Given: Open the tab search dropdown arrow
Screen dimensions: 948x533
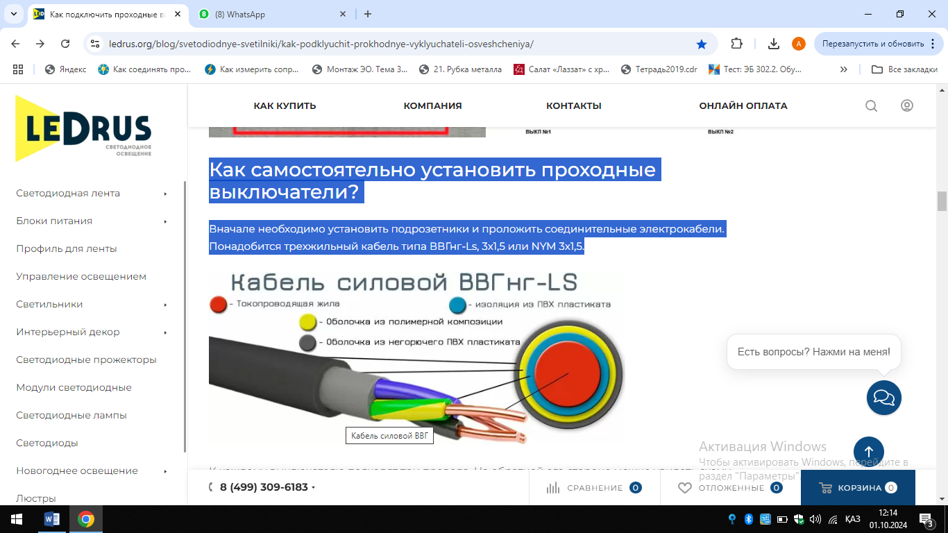Looking at the screenshot, I should tap(12, 14).
